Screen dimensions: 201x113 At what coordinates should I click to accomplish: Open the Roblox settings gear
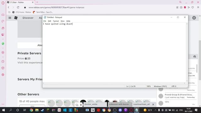coord(194,18)
